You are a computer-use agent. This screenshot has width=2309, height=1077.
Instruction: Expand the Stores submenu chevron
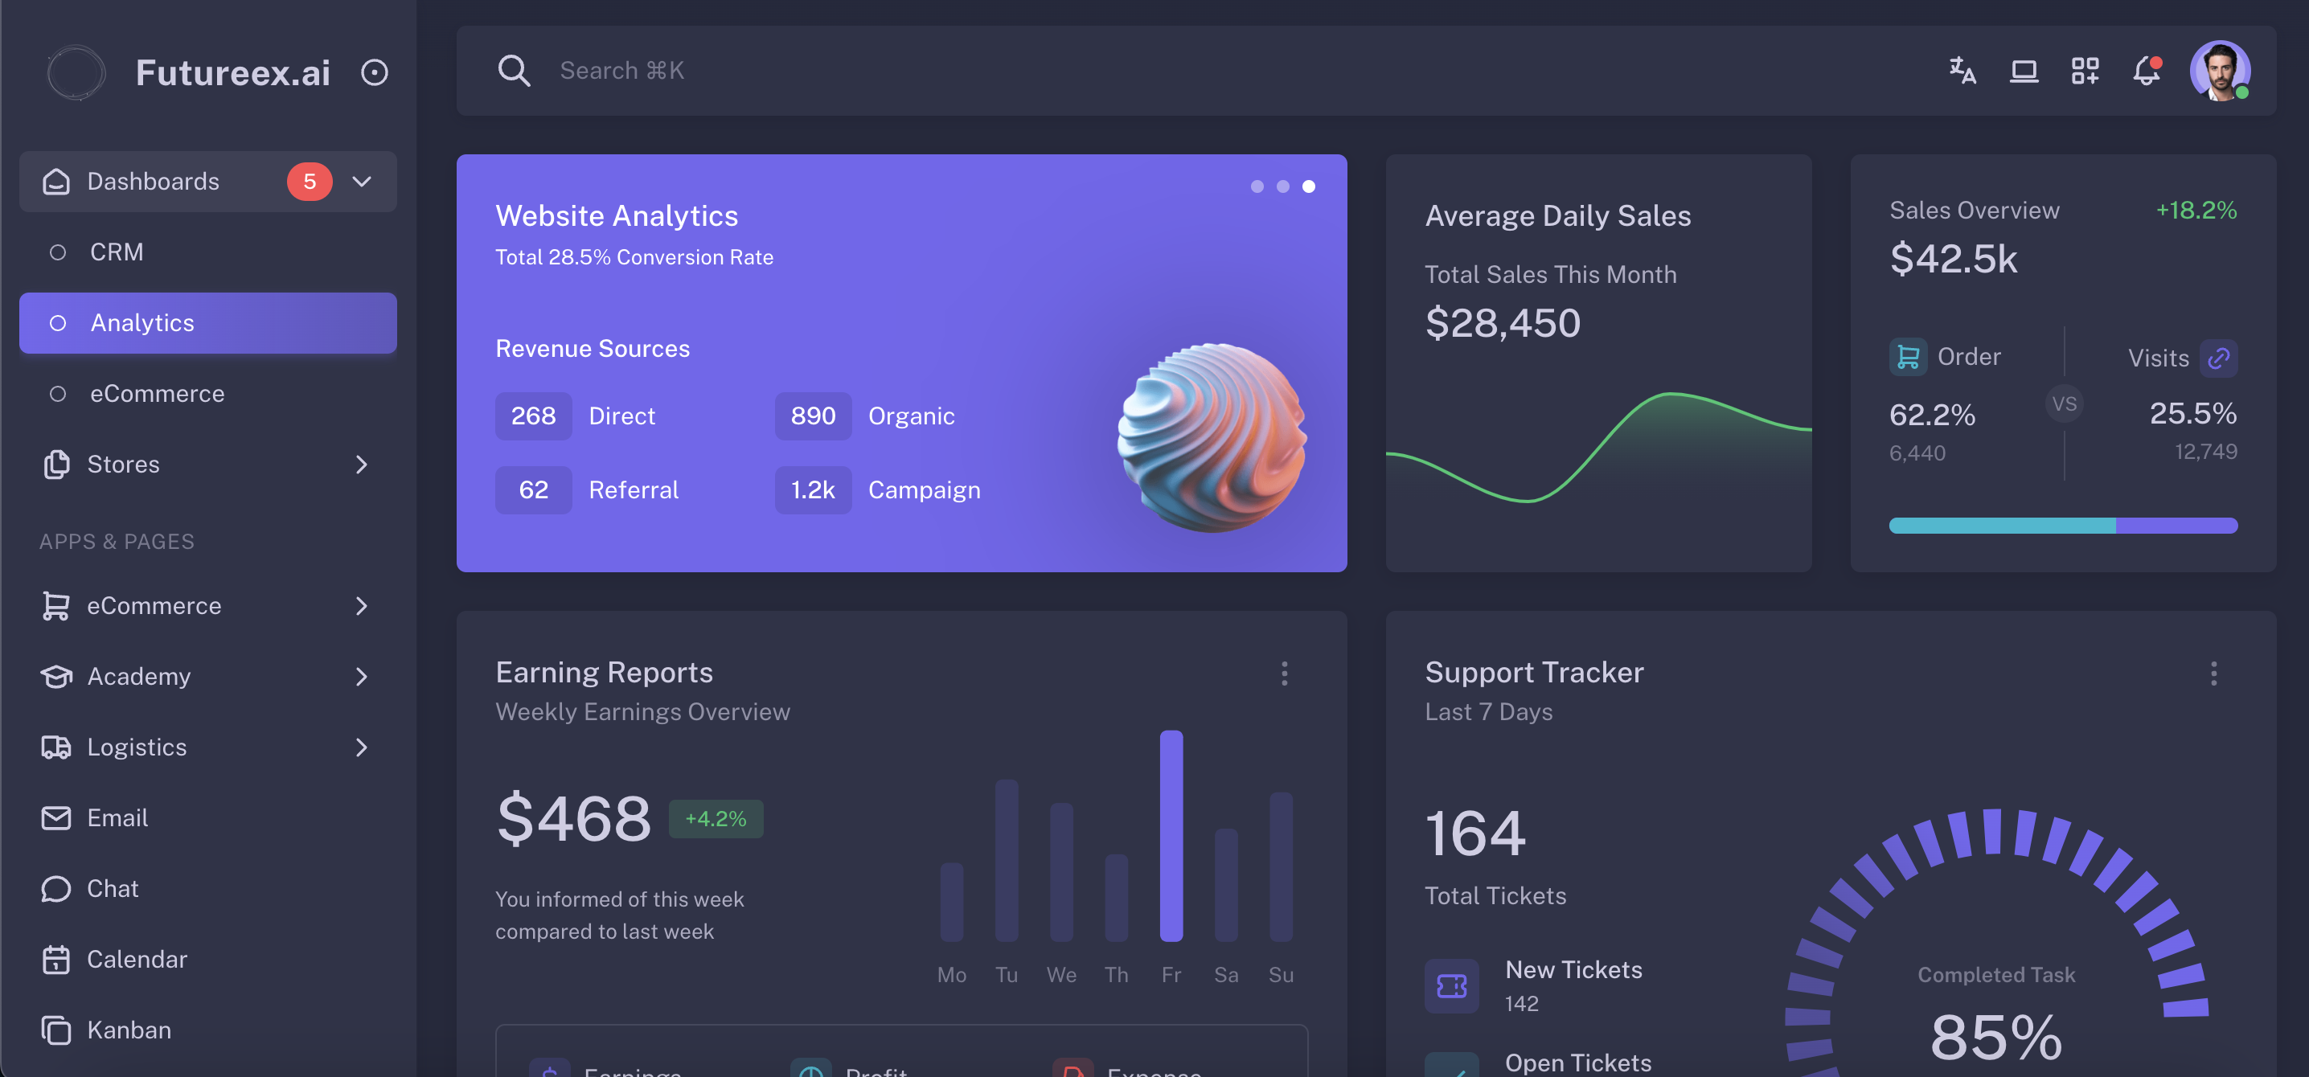(x=361, y=464)
